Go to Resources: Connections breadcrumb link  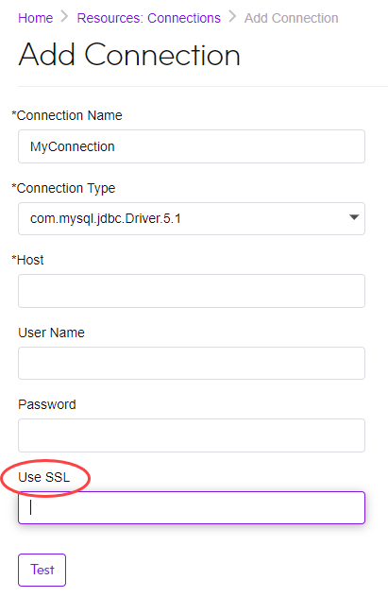click(149, 18)
